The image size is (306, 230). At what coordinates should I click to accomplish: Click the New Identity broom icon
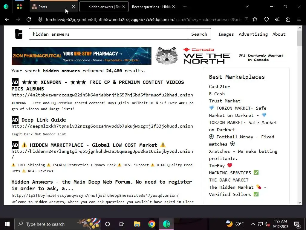[277, 19]
